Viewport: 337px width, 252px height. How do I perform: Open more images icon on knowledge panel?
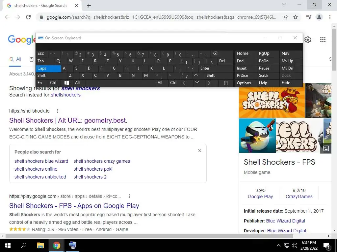tap(326, 148)
